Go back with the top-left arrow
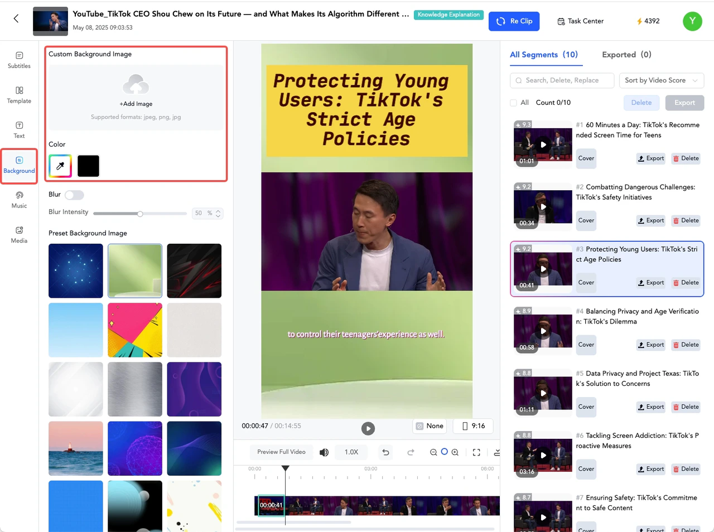714x532 pixels. pos(16,18)
